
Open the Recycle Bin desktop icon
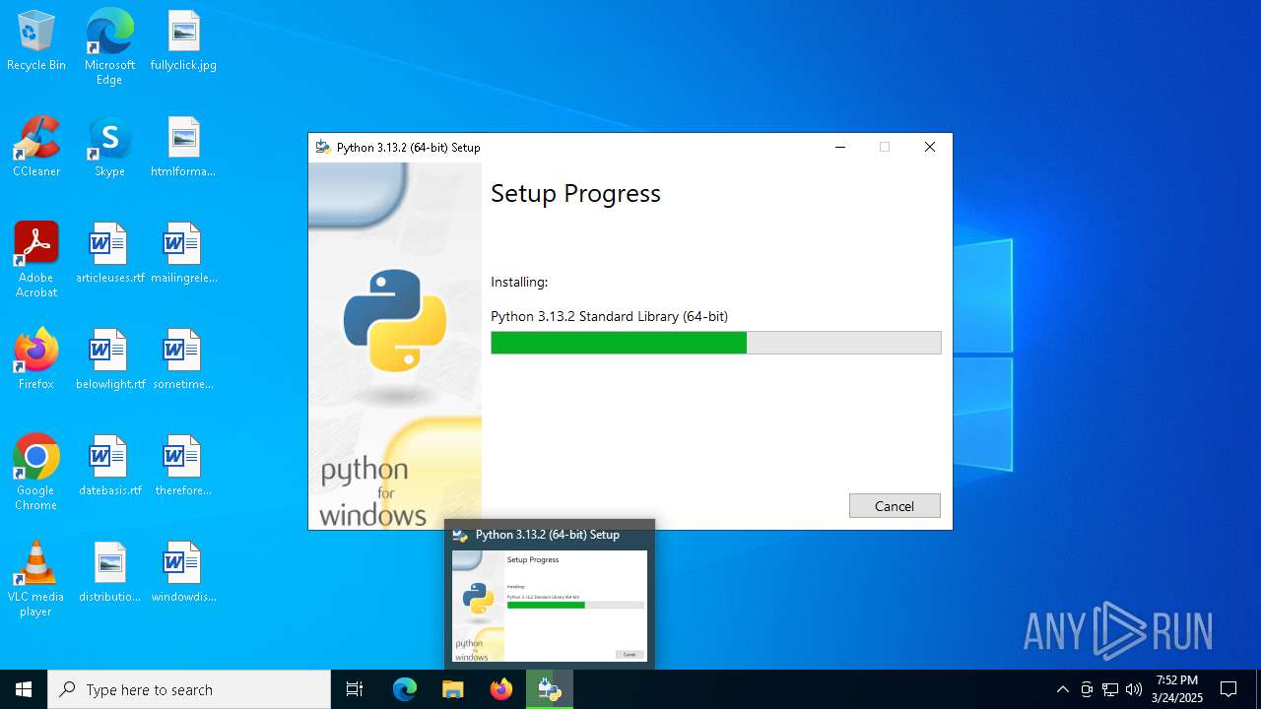point(36,41)
